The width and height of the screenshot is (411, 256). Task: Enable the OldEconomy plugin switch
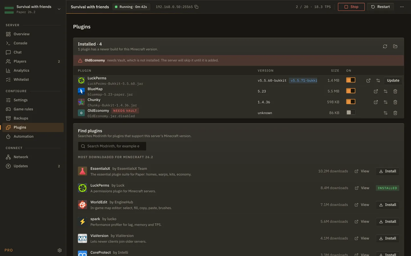351,113
